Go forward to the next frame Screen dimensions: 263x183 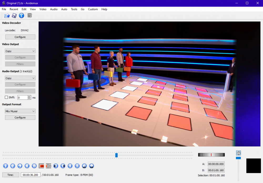20,166
